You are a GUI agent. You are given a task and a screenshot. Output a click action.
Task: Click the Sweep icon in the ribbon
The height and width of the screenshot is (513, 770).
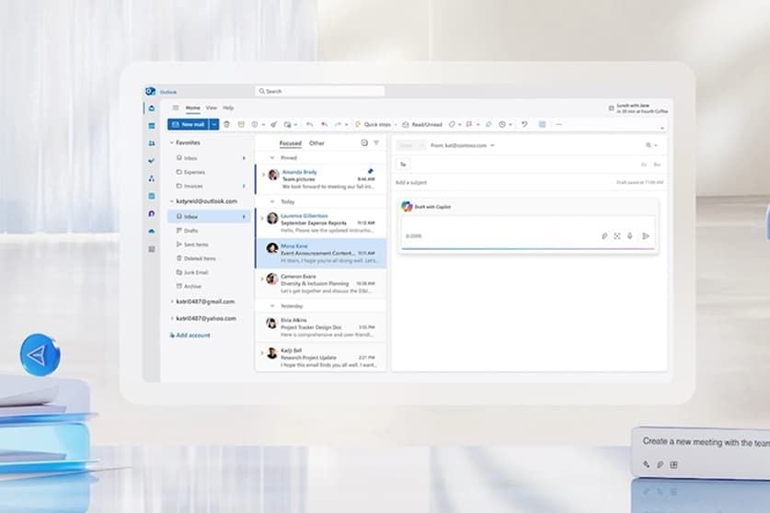pyautogui.click(x=273, y=125)
